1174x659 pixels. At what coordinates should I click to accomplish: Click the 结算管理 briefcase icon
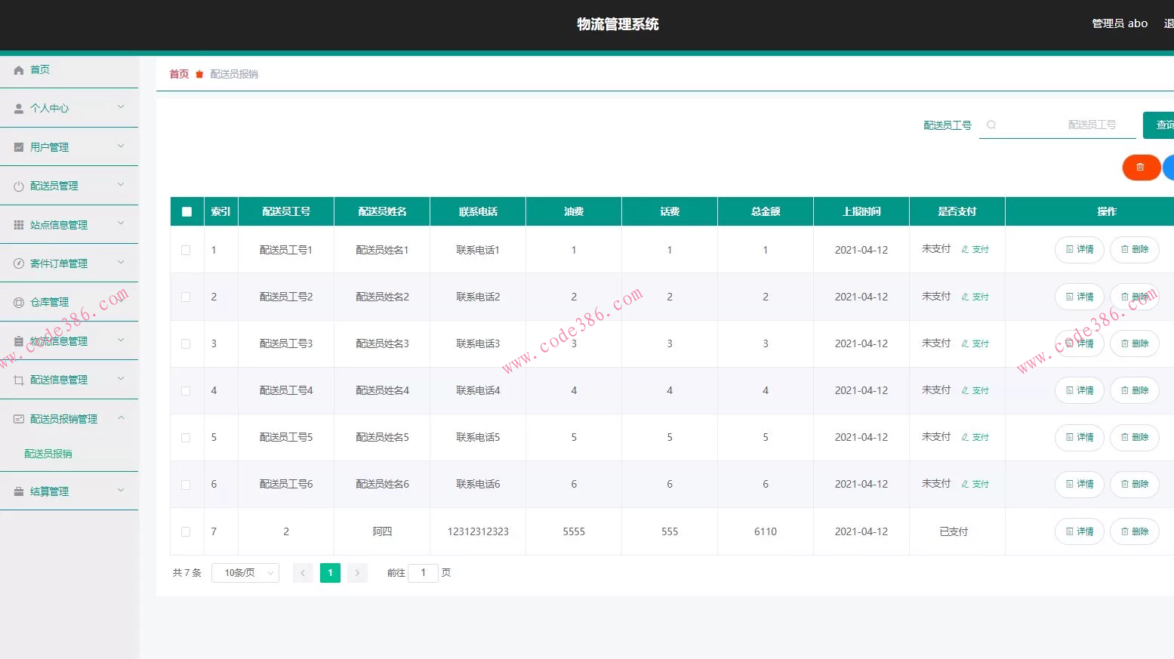click(x=19, y=491)
